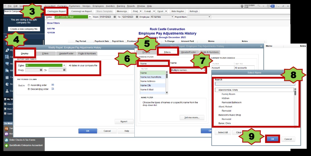This screenshot has height=156, width=311.
Task: Click Cancel in the Select Name dialog
Action: point(288,139)
